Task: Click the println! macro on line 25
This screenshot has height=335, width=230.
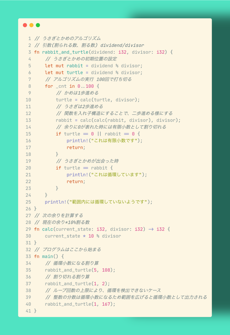Action: (54, 202)
